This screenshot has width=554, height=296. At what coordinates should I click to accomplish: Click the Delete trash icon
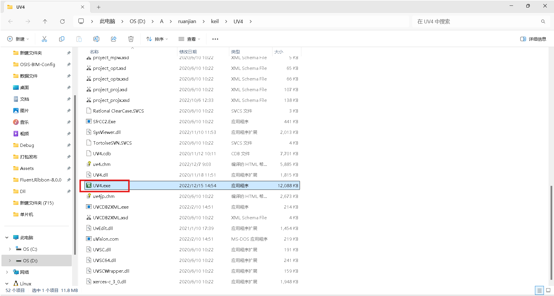click(x=131, y=39)
